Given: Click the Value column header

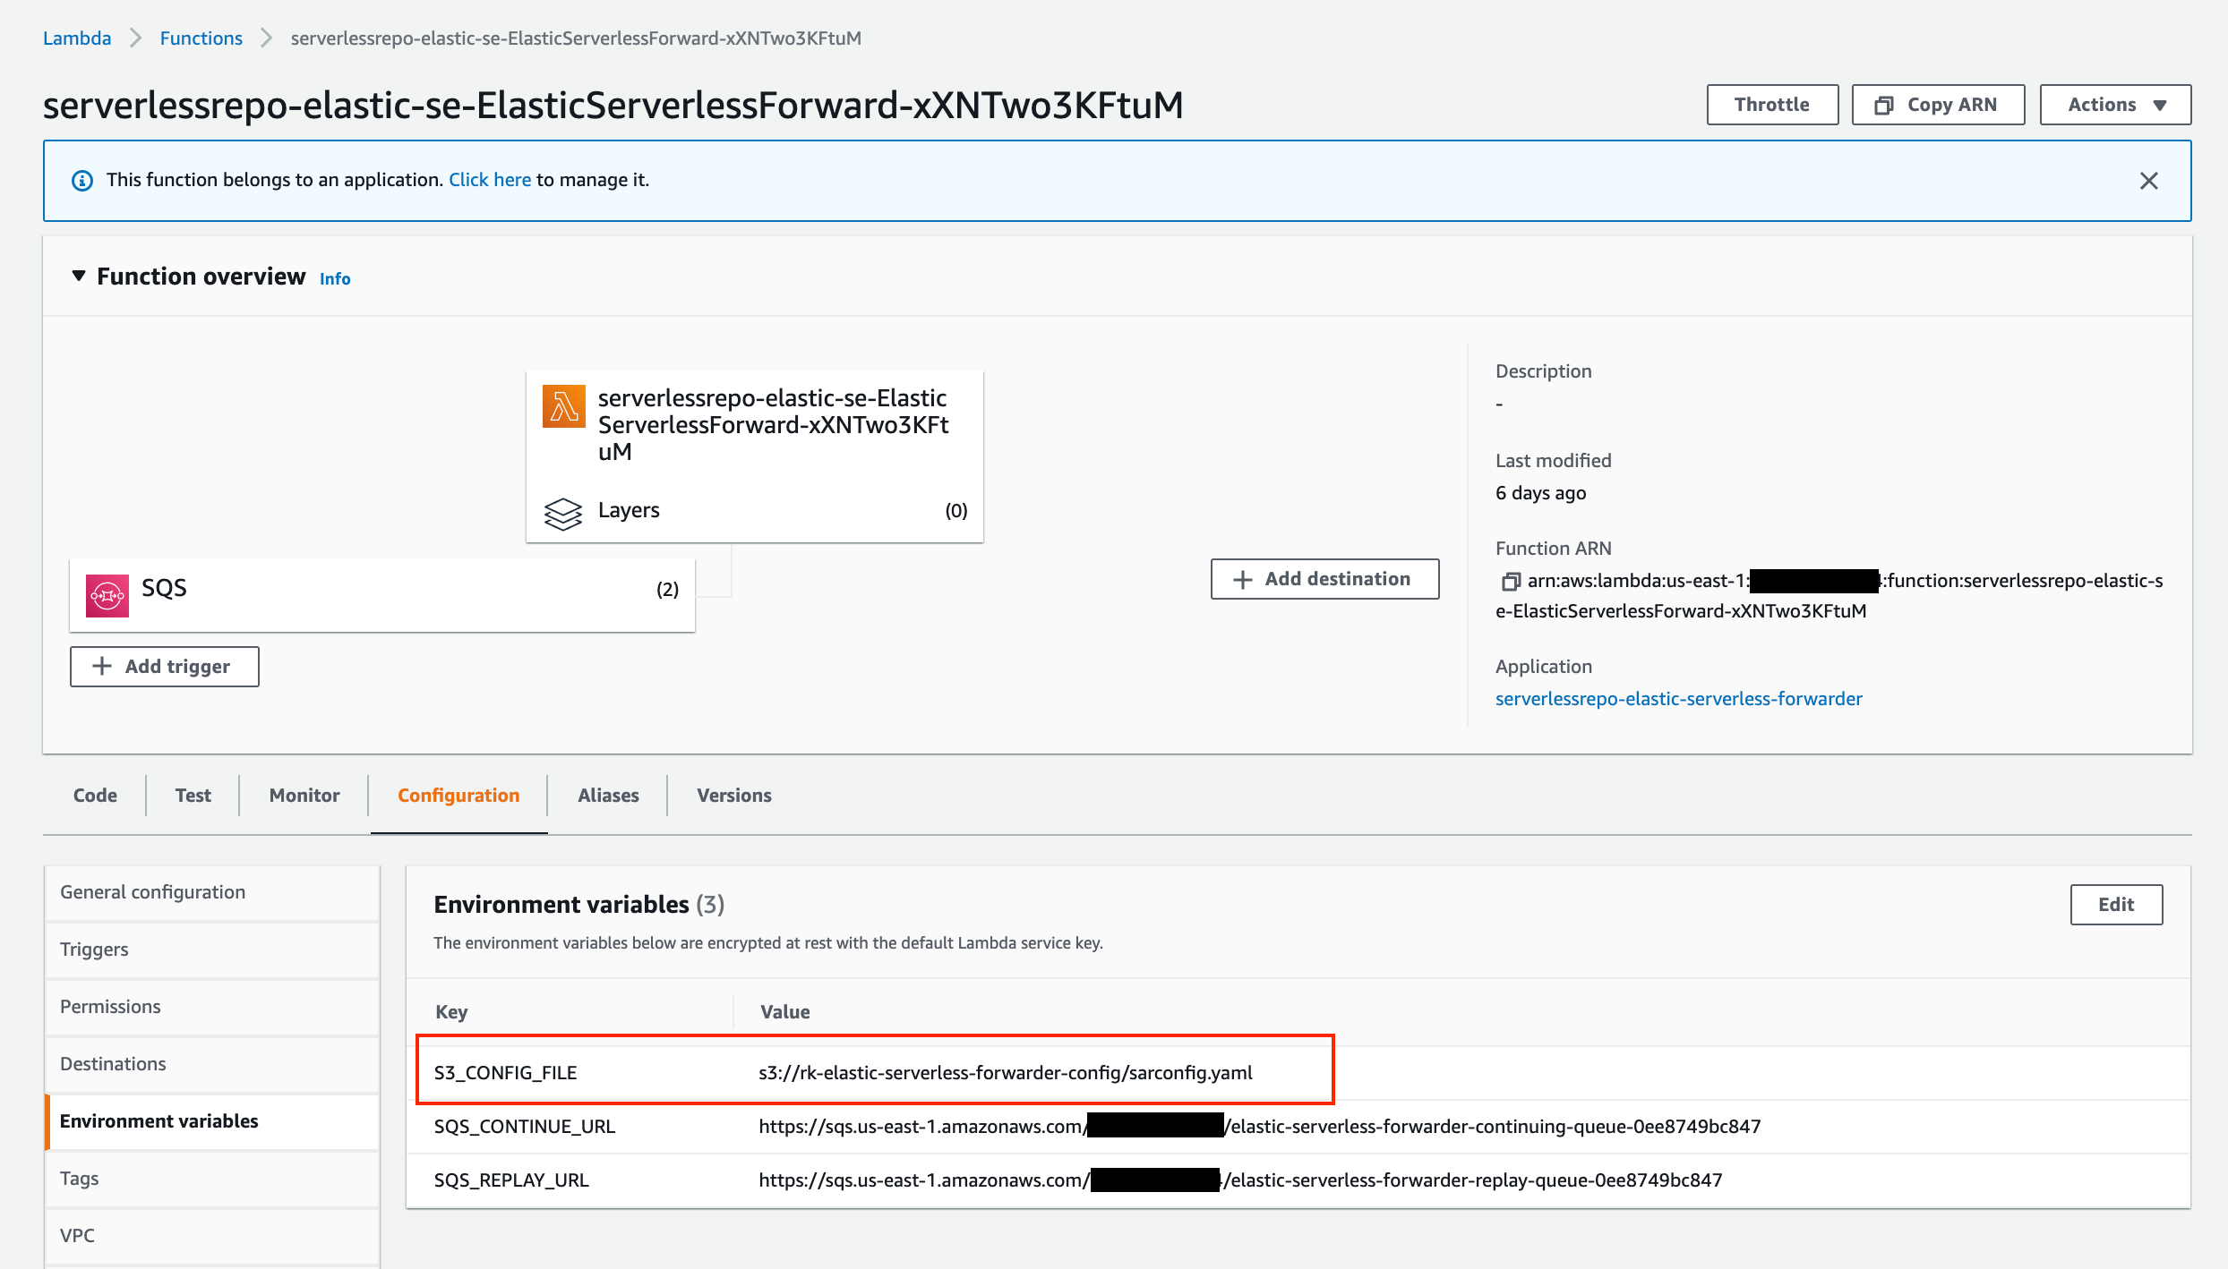Looking at the screenshot, I should pos(785,1012).
